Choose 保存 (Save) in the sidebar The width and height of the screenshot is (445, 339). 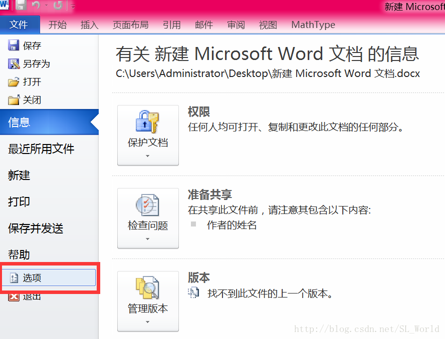tap(32, 45)
